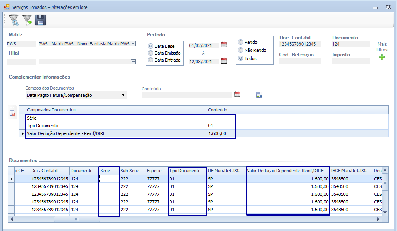Select the Data Base radio option

151,46
